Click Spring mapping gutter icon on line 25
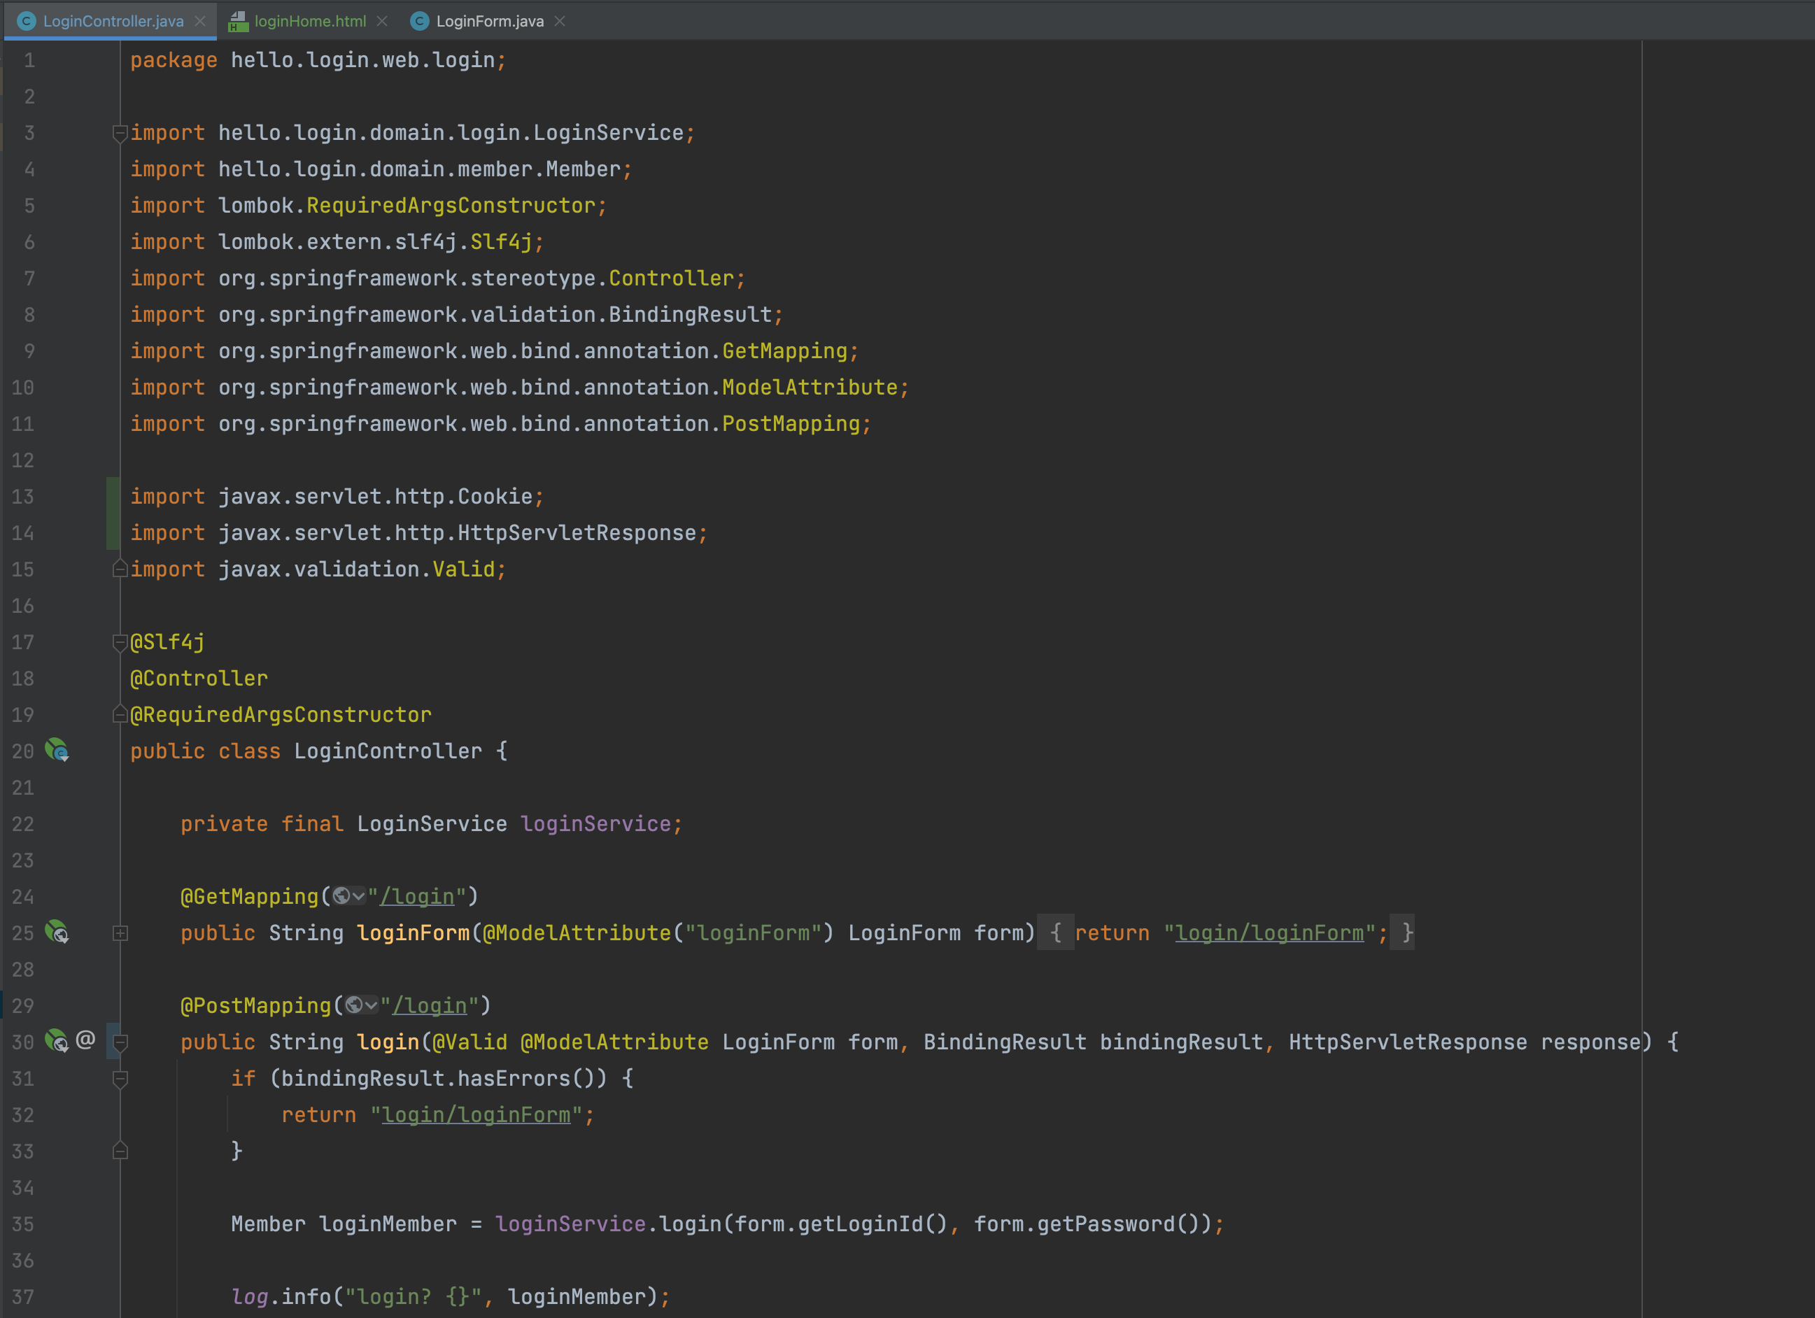This screenshot has width=1815, height=1318. click(x=57, y=933)
